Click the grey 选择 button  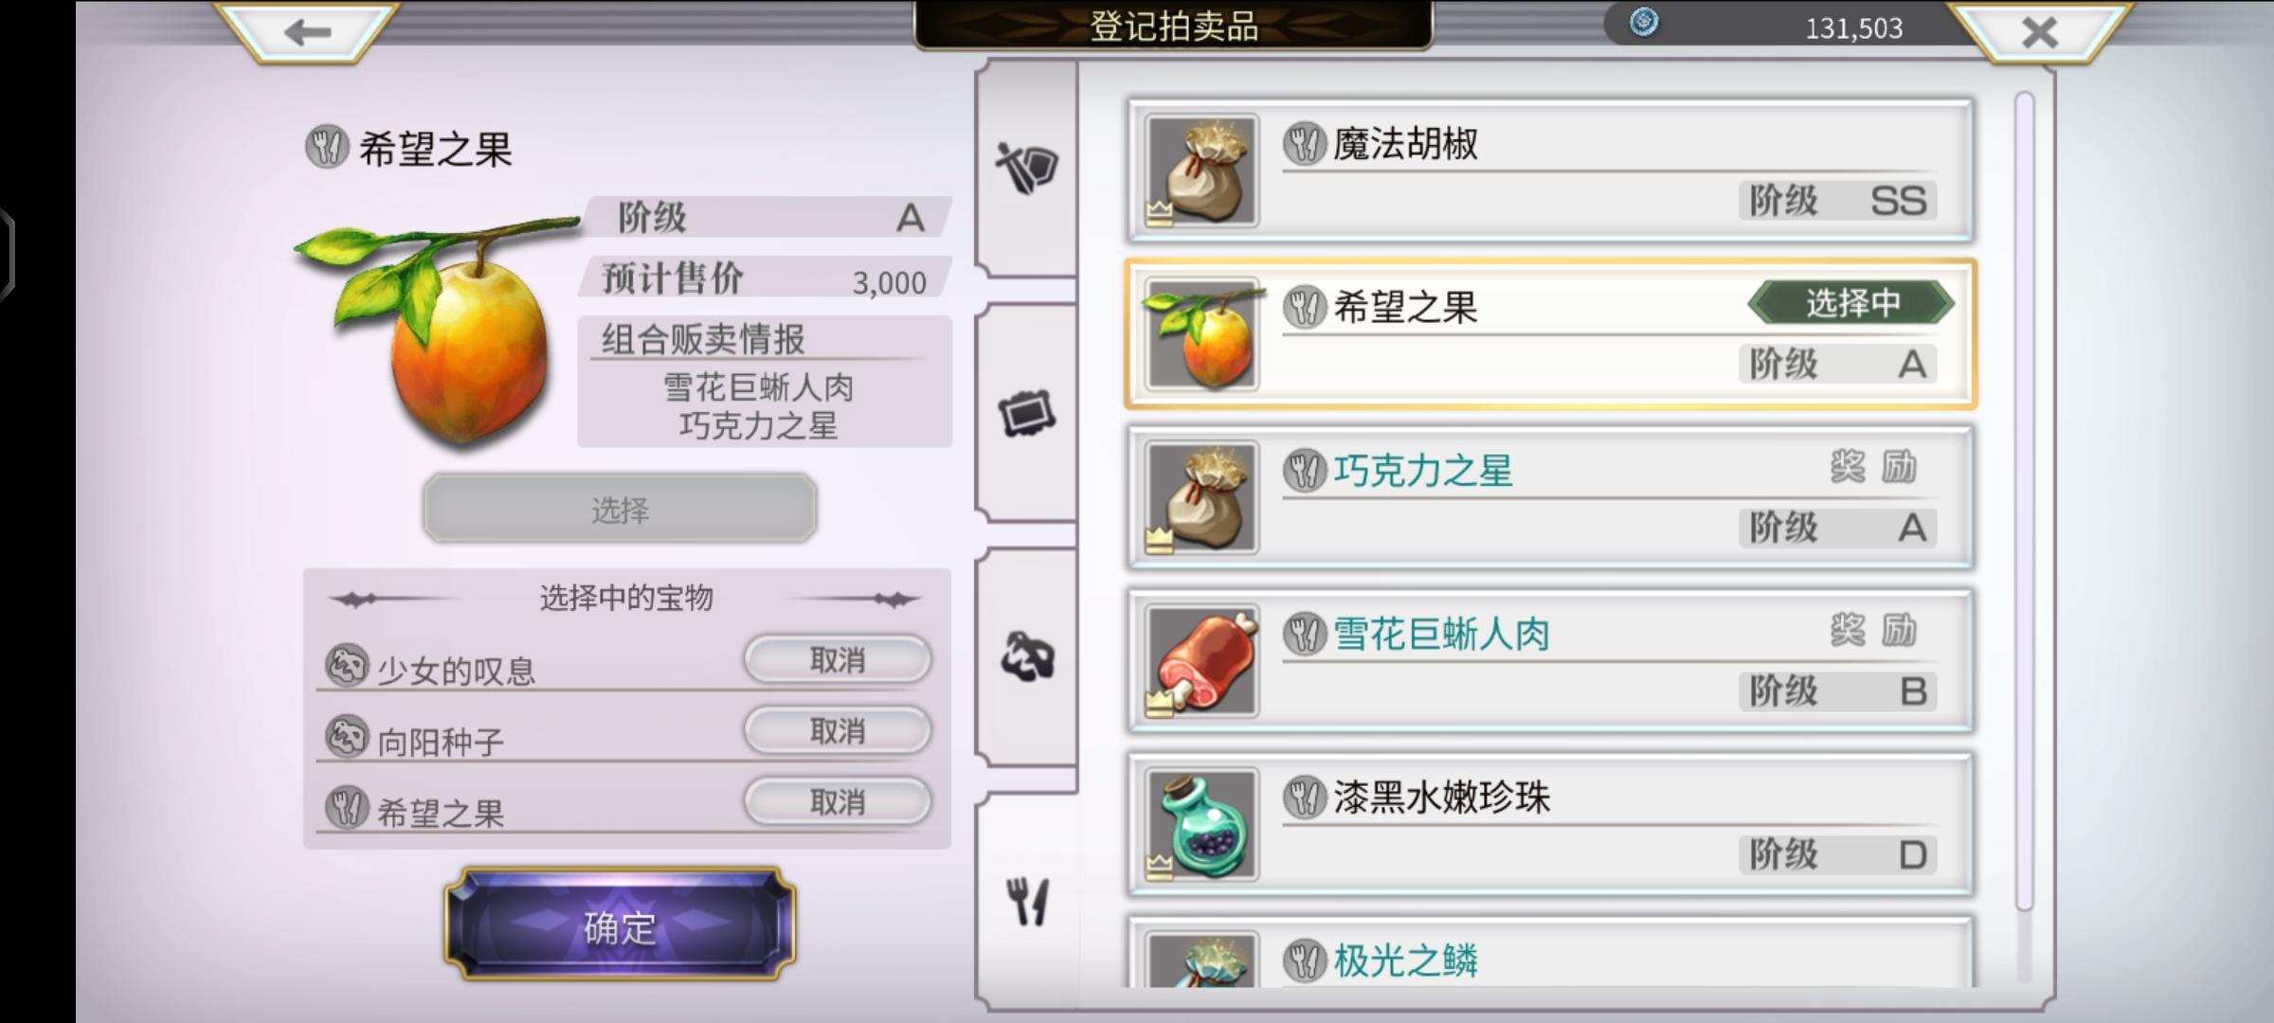pyautogui.click(x=620, y=509)
